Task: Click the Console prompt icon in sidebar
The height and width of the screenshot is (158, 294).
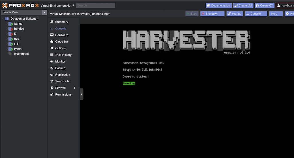Action: 52,29
